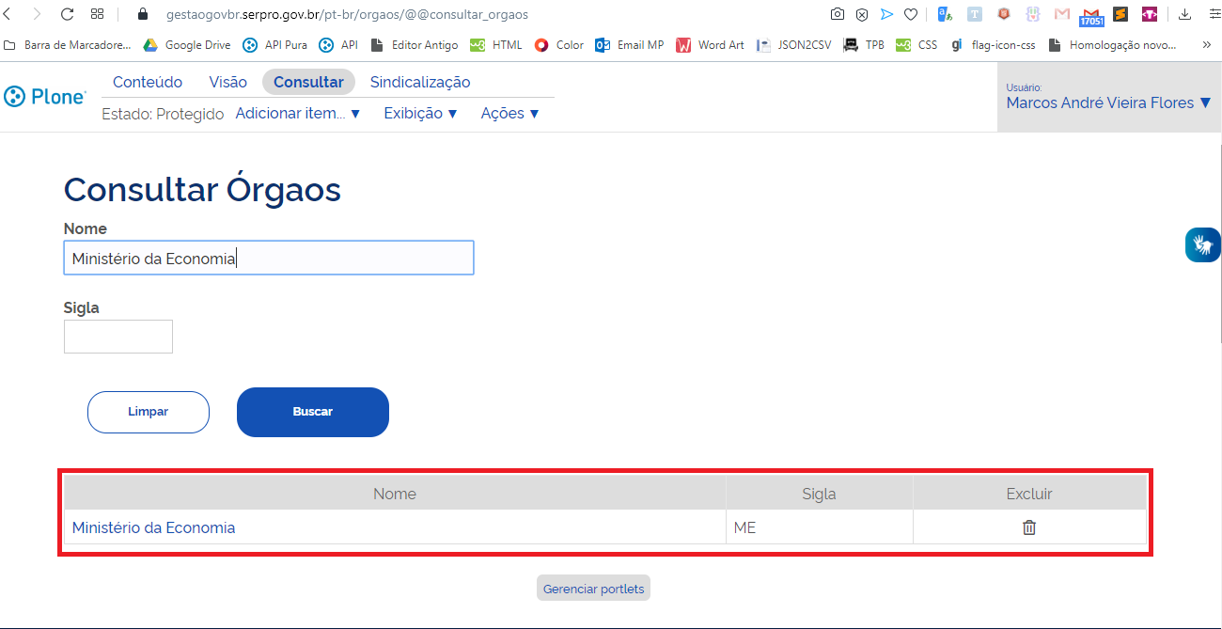Image resolution: width=1222 pixels, height=629 pixels.
Task: Click the trash icon to delete Ministério da Economia
Action: pyautogui.click(x=1029, y=527)
